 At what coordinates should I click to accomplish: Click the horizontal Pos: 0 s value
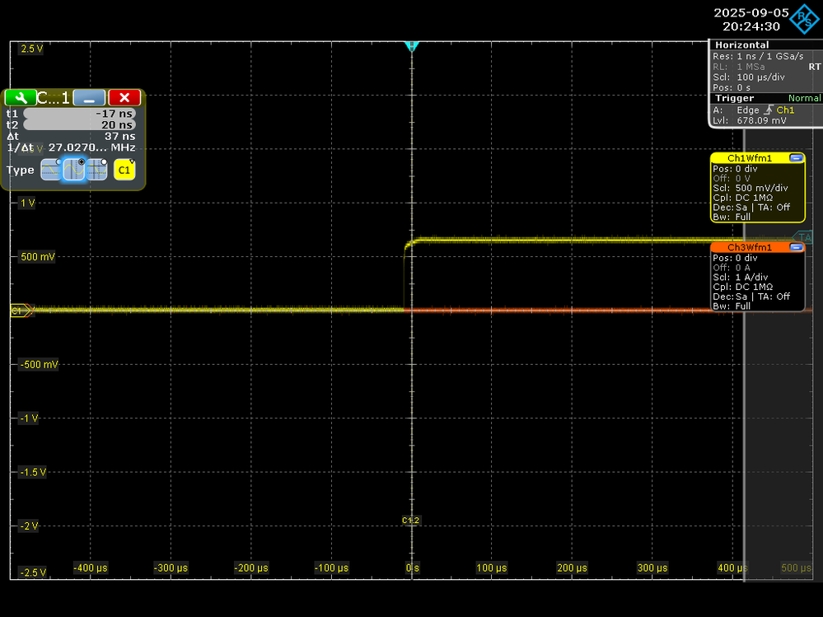point(744,87)
